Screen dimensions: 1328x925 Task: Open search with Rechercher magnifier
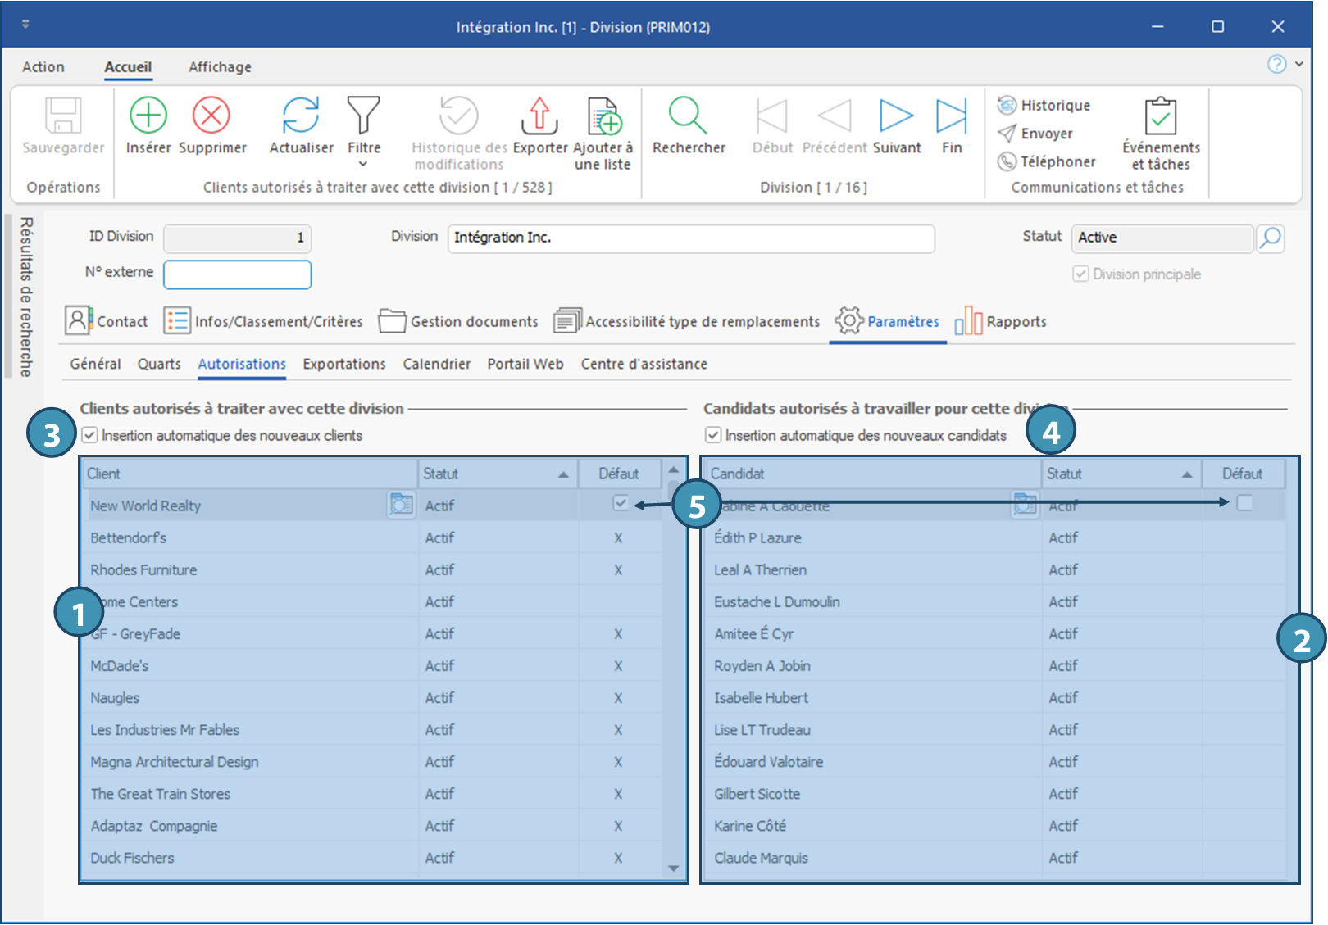pyautogui.click(x=688, y=116)
